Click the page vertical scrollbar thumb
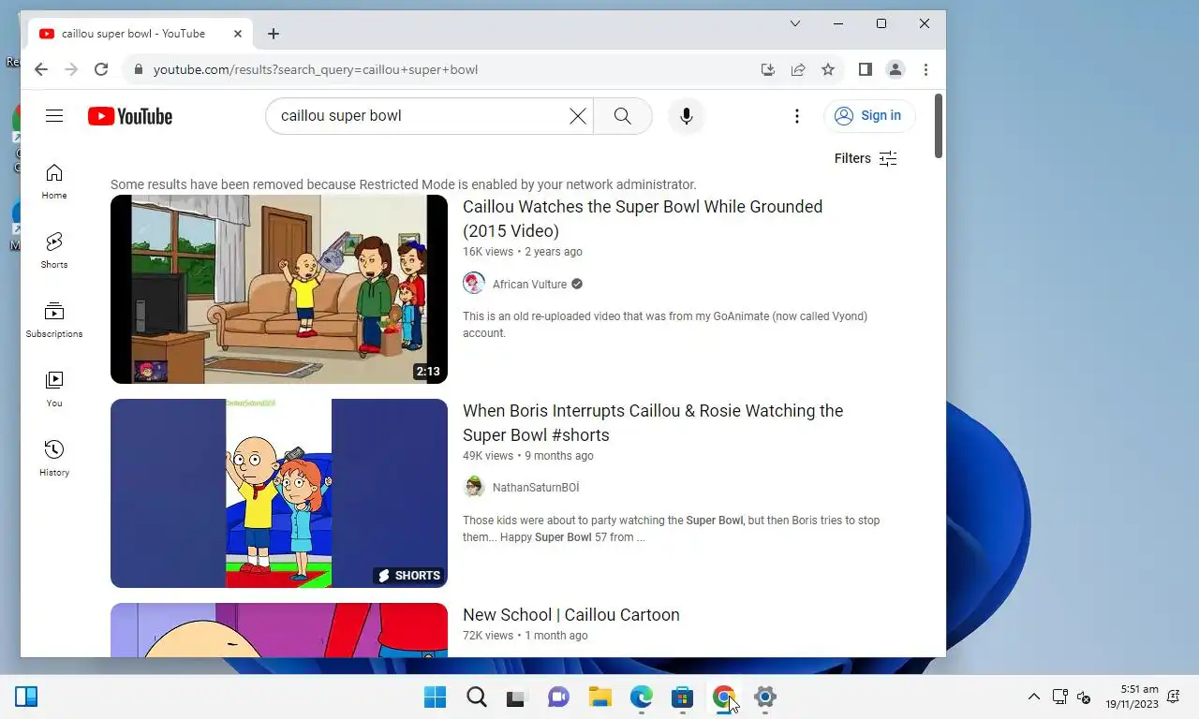This screenshot has height=719, width=1199. pyautogui.click(x=939, y=125)
